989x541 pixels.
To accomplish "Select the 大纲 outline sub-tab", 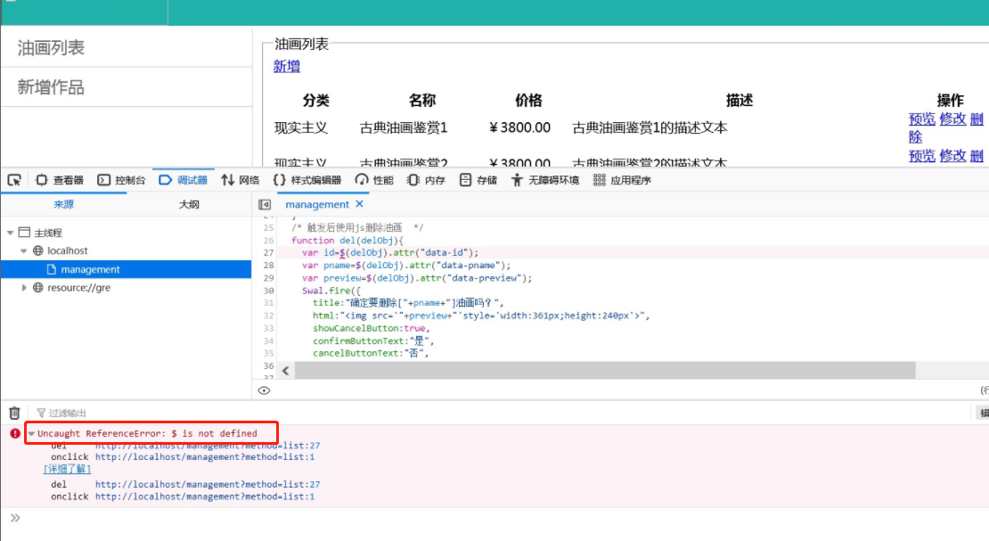I will click(x=189, y=204).
